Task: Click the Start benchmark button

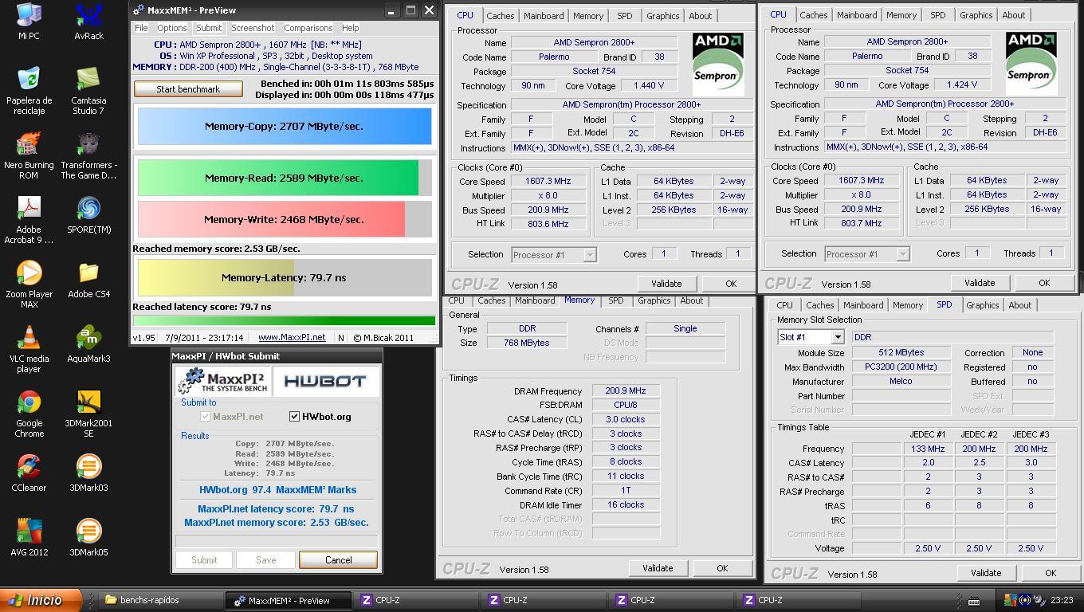Action: click(x=188, y=89)
